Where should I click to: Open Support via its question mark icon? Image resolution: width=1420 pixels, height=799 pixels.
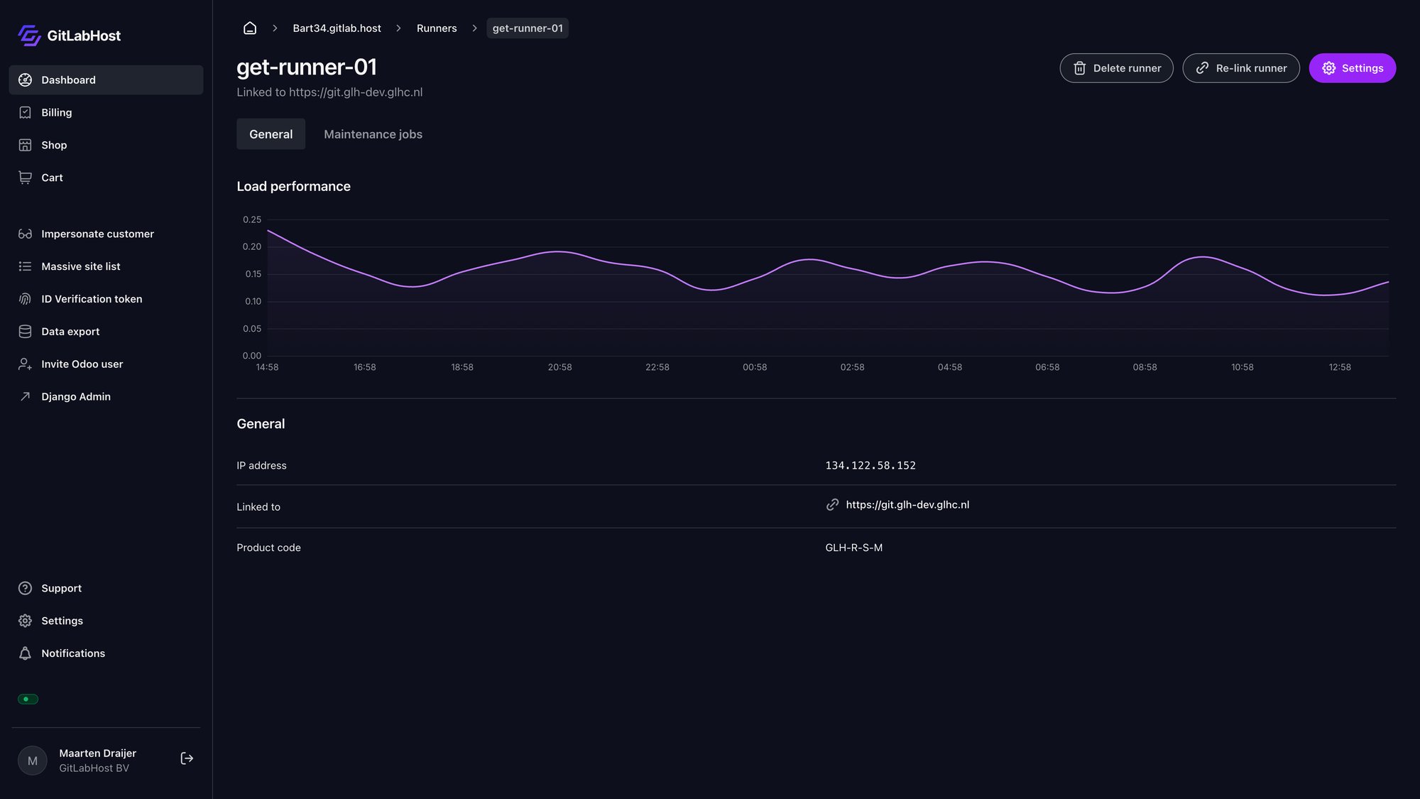pyautogui.click(x=25, y=588)
